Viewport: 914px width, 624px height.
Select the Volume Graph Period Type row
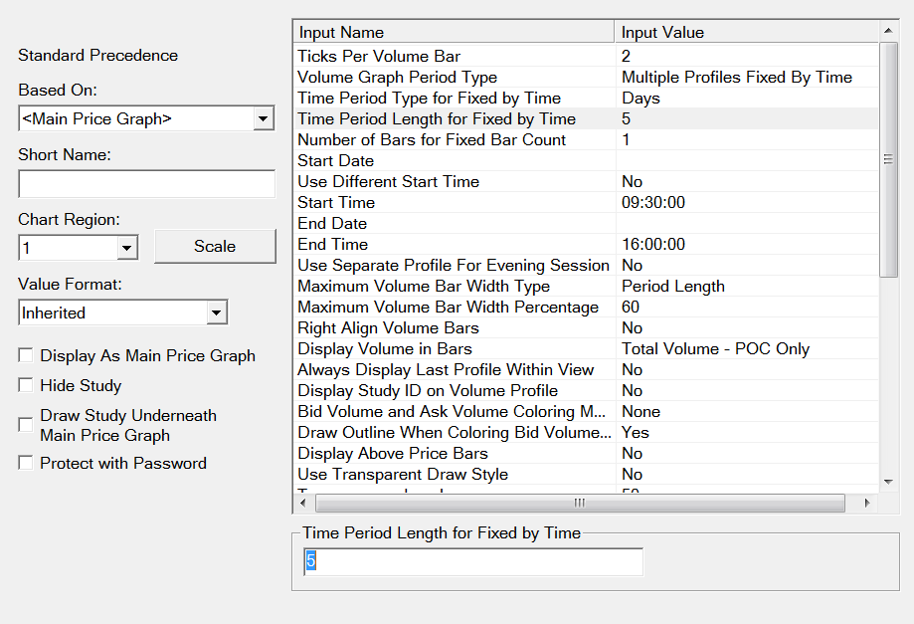coord(454,78)
